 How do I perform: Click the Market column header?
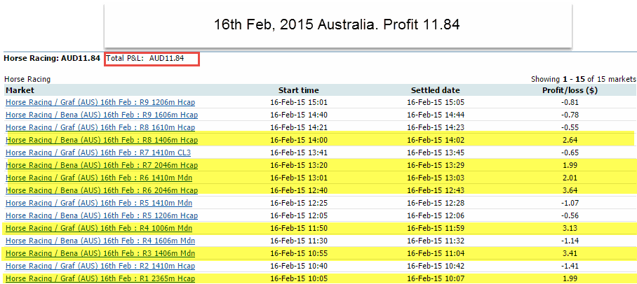pos(20,90)
